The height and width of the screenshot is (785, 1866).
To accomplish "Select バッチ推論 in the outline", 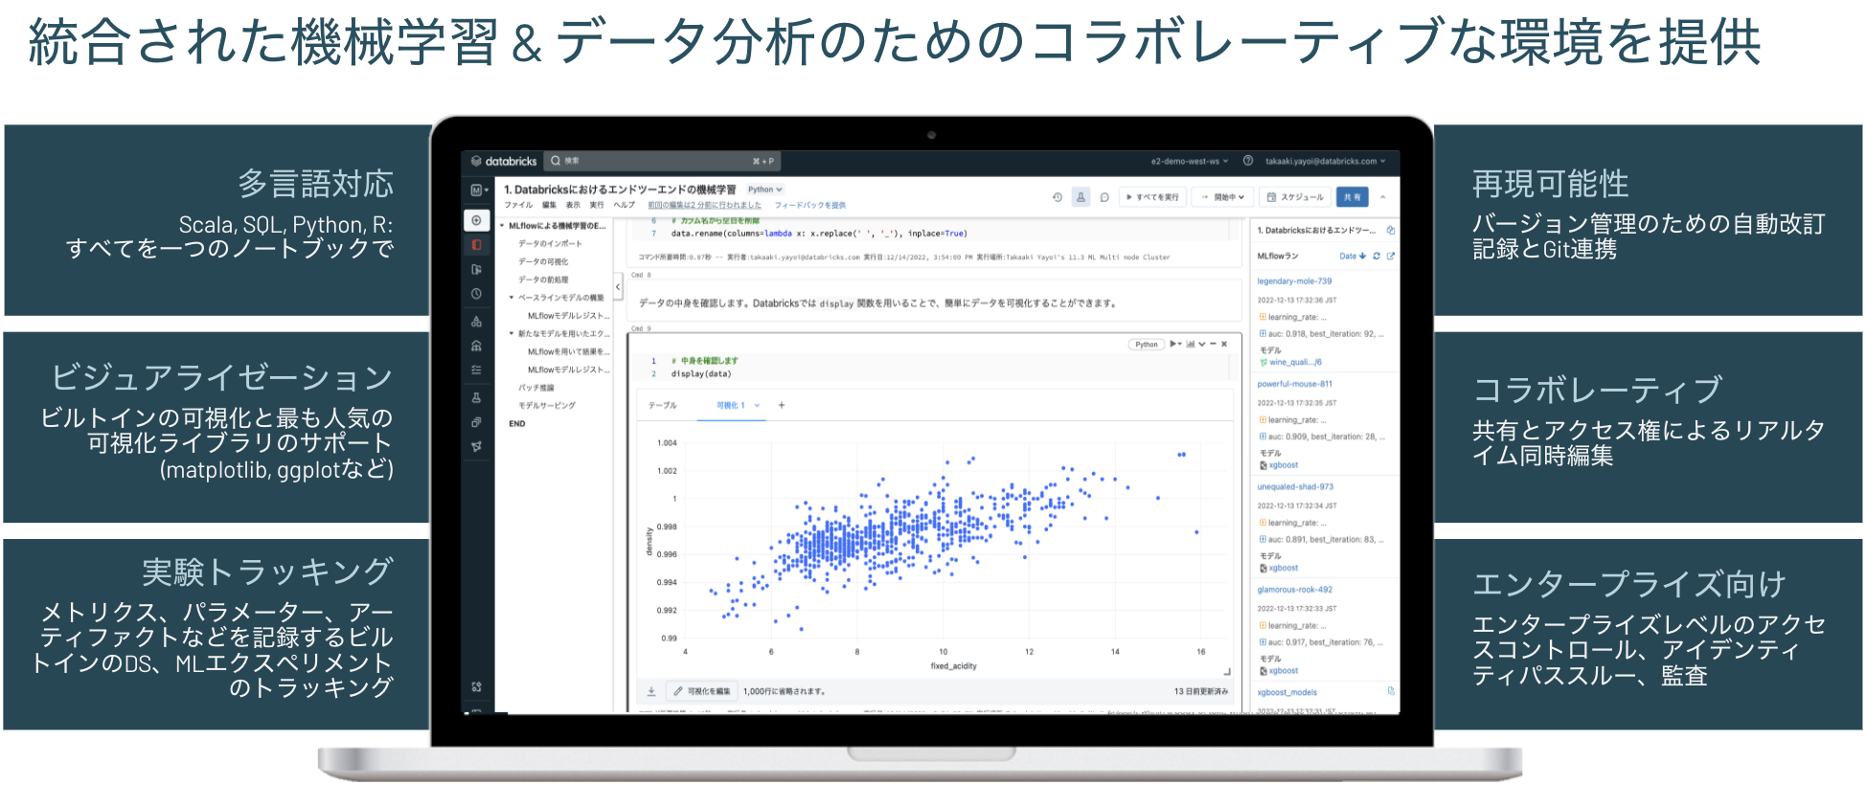I will pos(536,388).
